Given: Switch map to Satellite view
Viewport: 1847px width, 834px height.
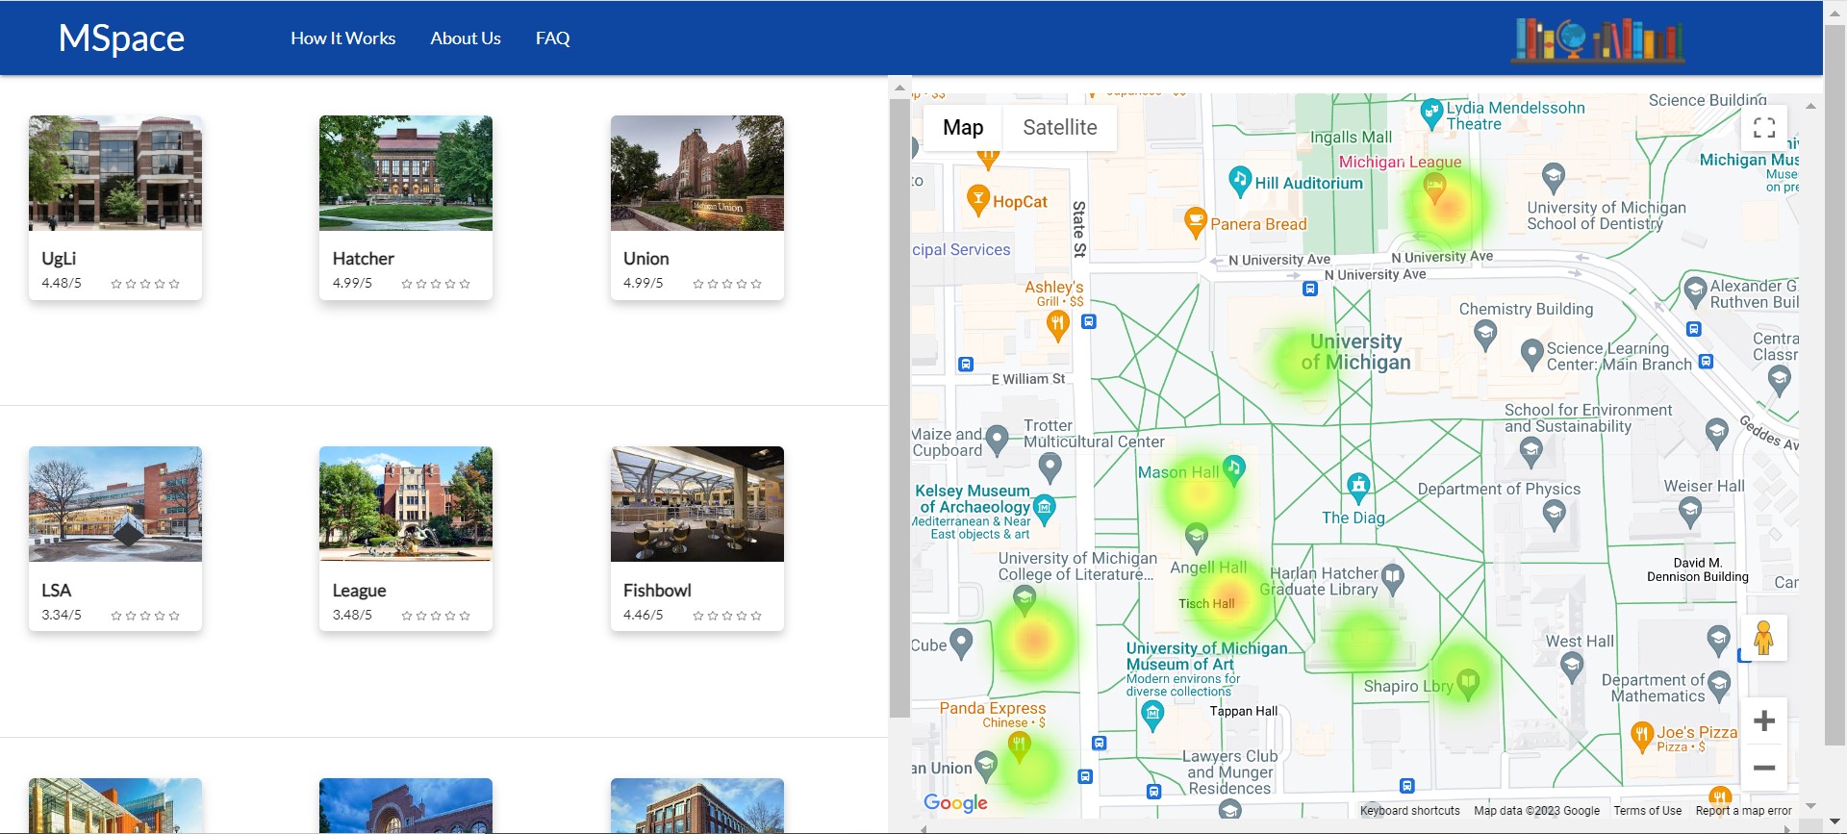Looking at the screenshot, I should coord(1059,127).
